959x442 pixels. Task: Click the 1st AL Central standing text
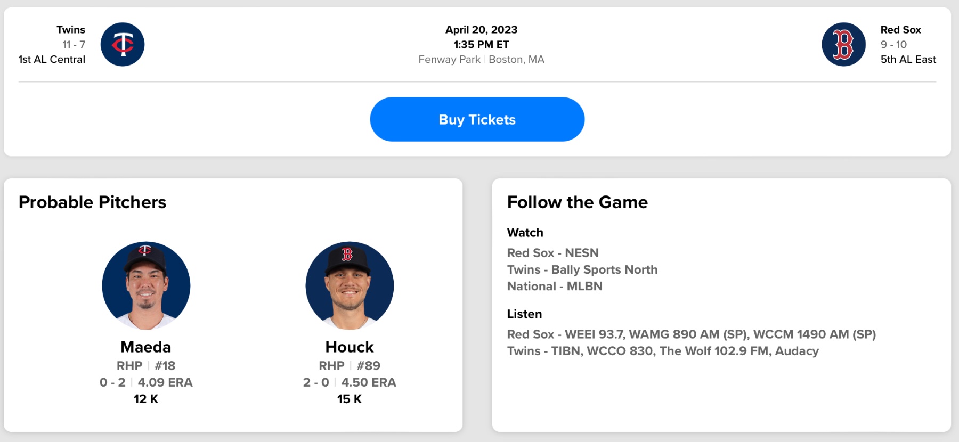point(52,59)
